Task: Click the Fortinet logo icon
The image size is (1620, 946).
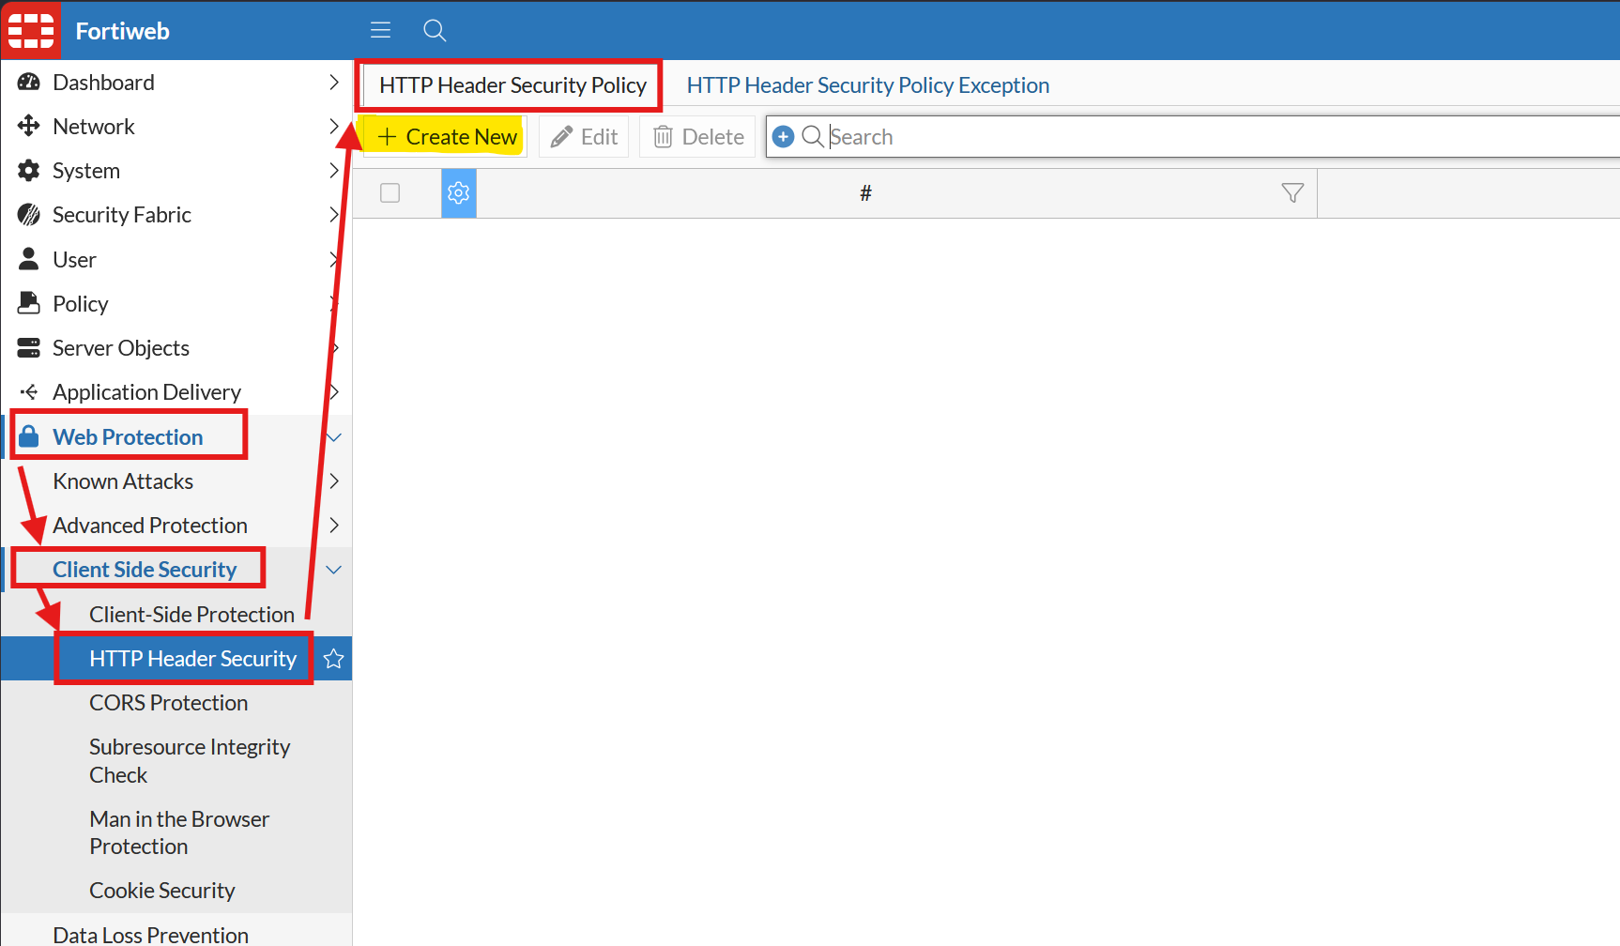Action: tap(31, 31)
